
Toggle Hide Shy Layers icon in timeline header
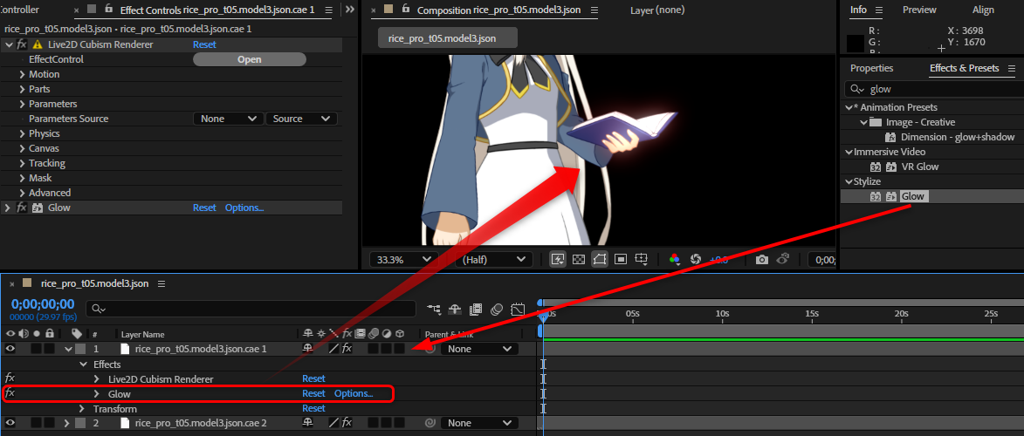click(x=455, y=309)
